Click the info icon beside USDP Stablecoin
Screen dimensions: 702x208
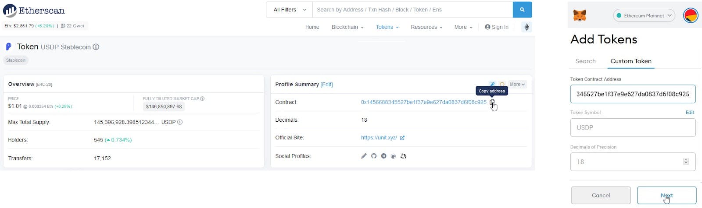[x=96, y=47]
